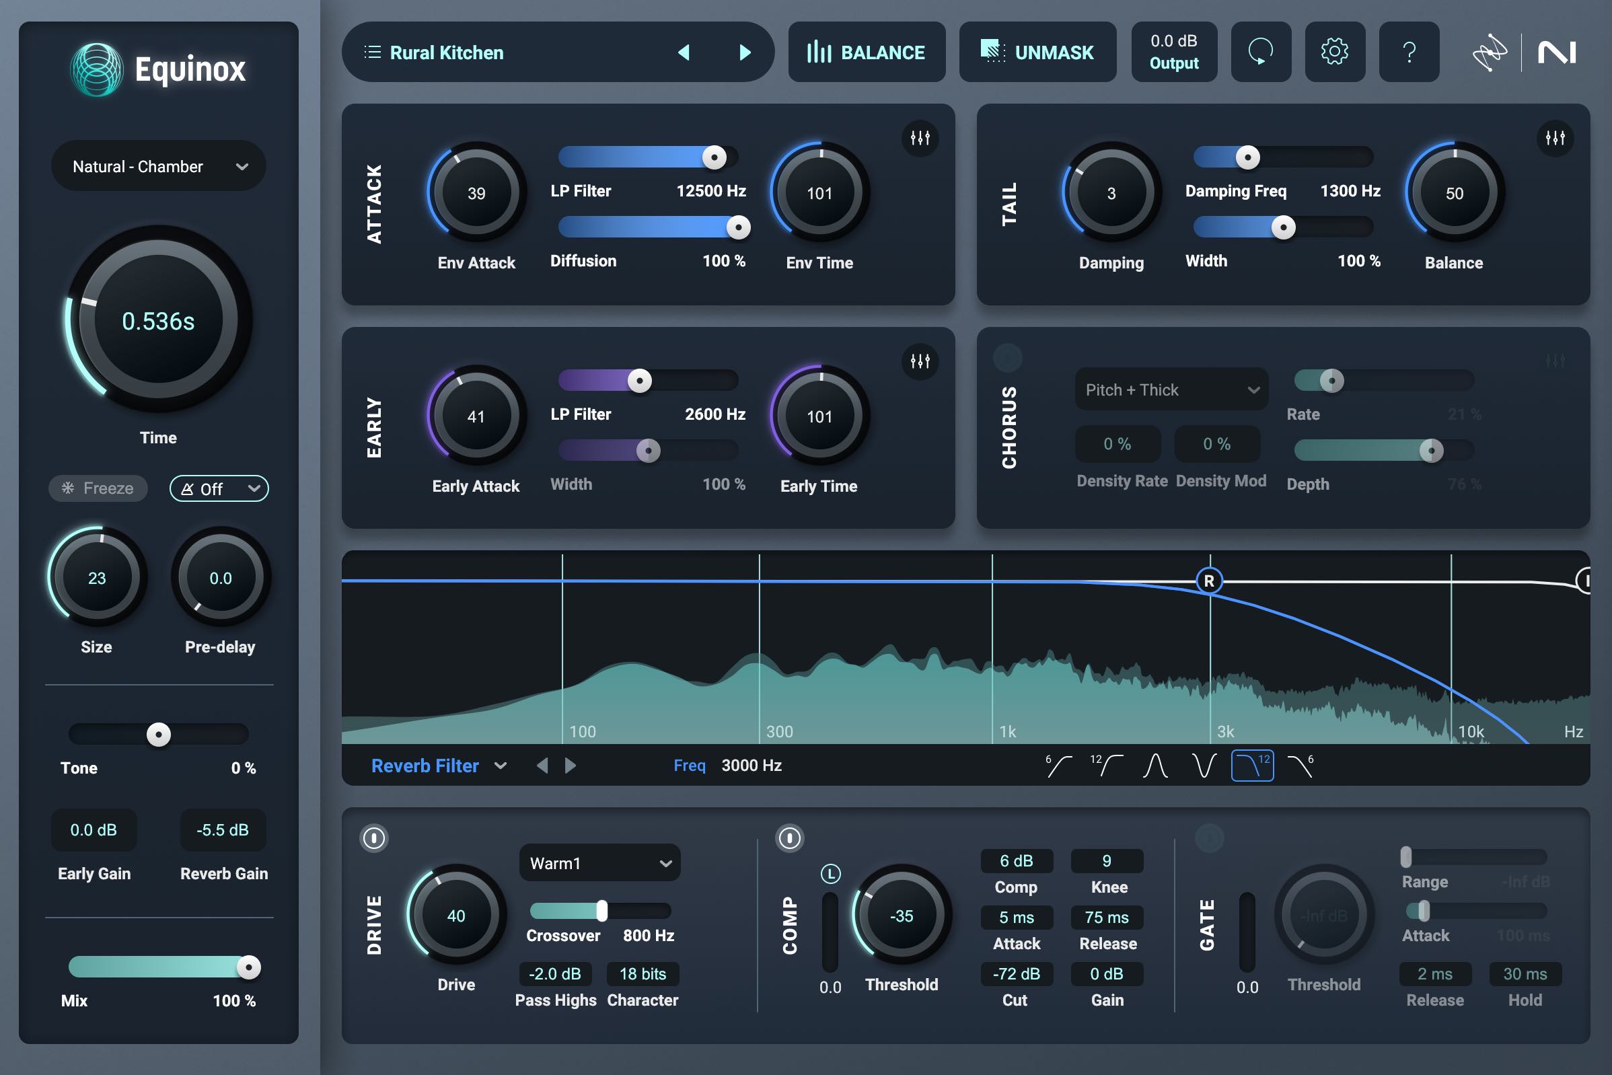Click the Mix slider handle

pyautogui.click(x=248, y=967)
